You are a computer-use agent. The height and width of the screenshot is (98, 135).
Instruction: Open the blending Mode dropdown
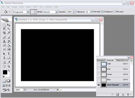tap(57, 12)
